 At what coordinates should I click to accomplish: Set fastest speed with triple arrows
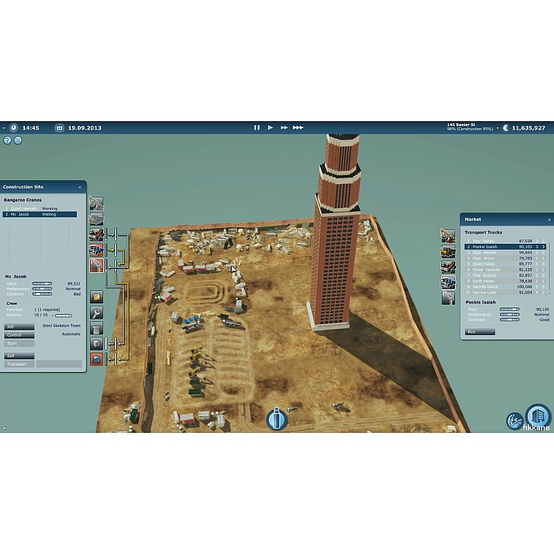click(298, 127)
